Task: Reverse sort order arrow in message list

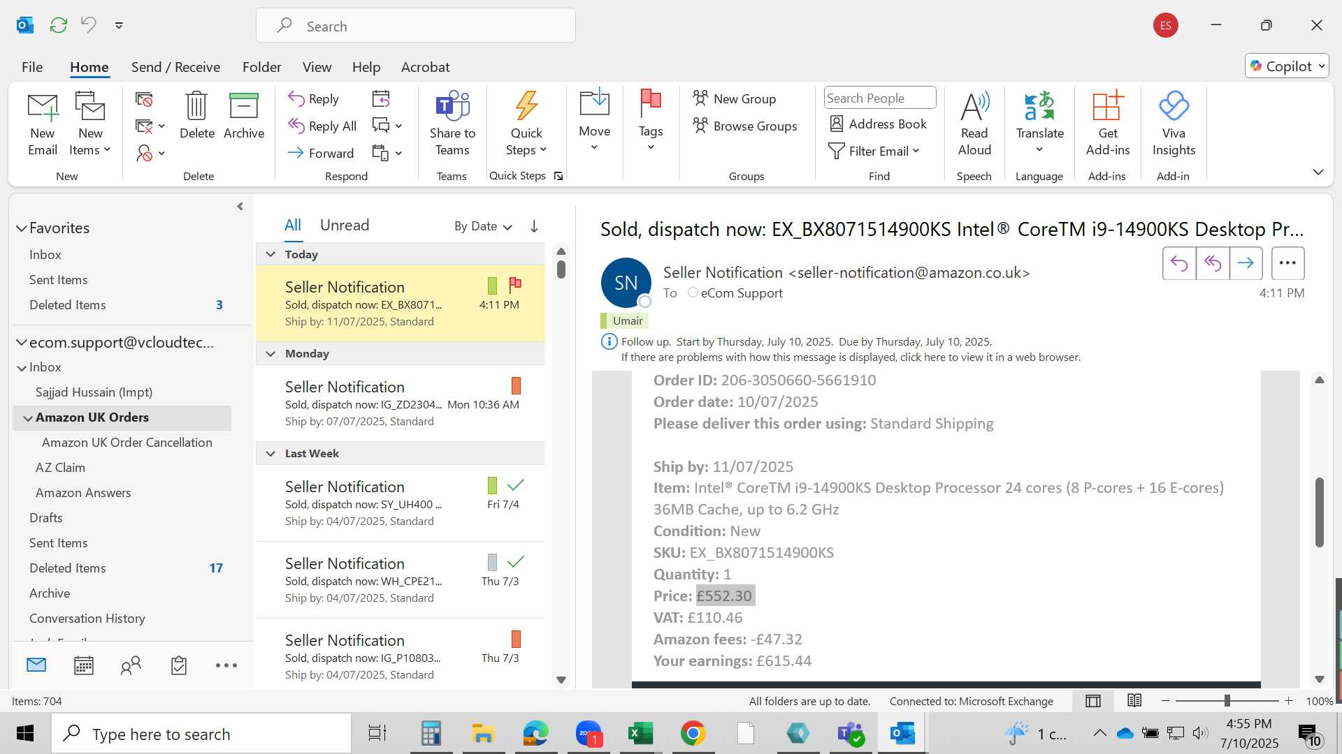Action: point(534,226)
